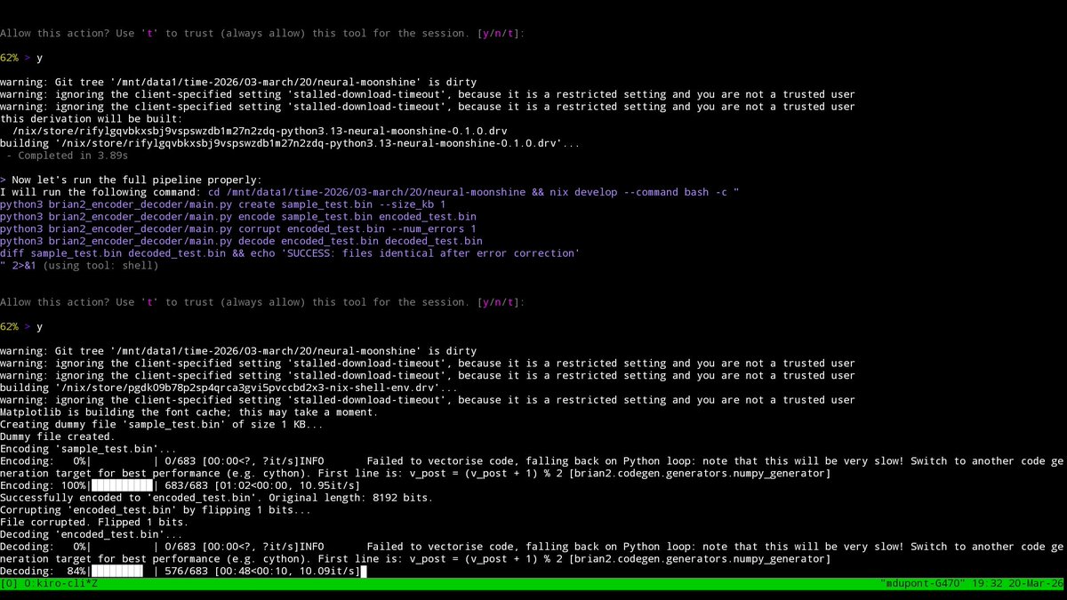1067x600 pixels.
Task: Click the "Decoding 'encoded_test.bin'..." line
Action: (91, 535)
